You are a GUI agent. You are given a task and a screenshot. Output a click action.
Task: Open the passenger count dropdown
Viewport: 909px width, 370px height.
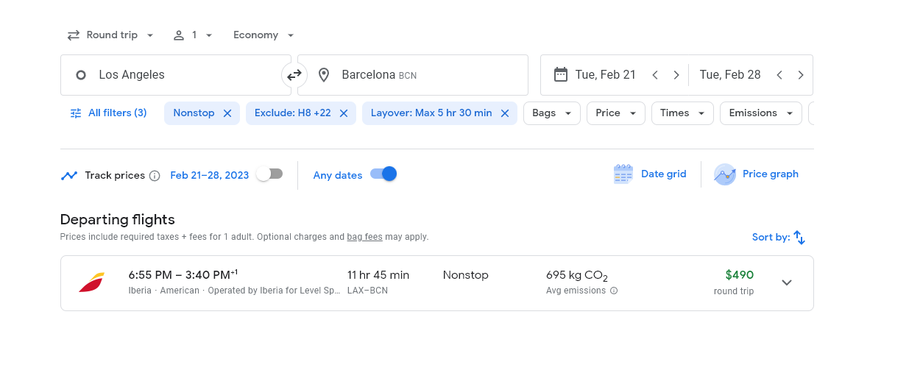point(193,35)
